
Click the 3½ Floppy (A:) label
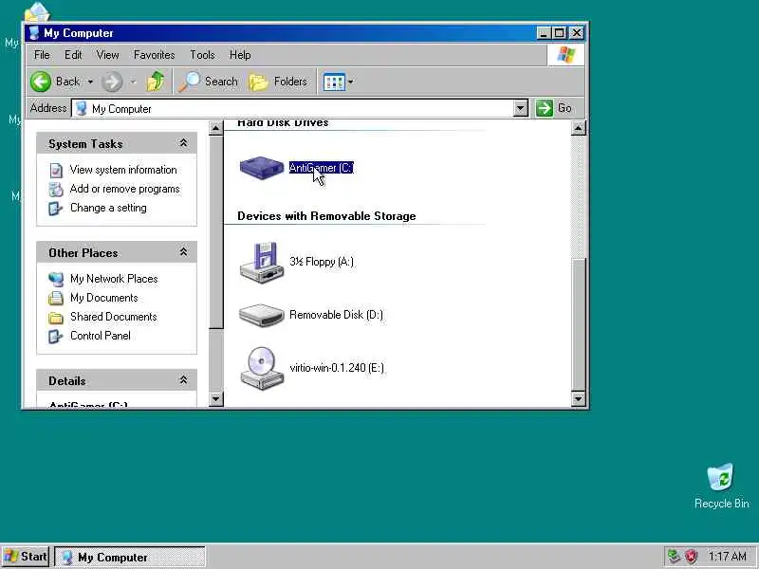(322, 262)
